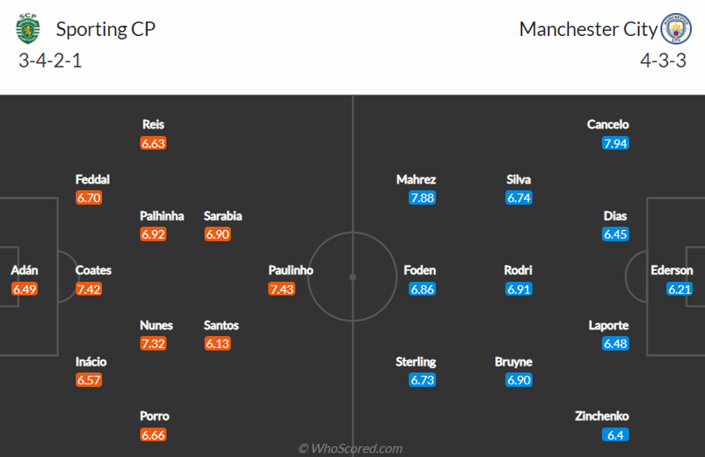
Task: Click on player Foden's name
Action: [x=419, y=271]
